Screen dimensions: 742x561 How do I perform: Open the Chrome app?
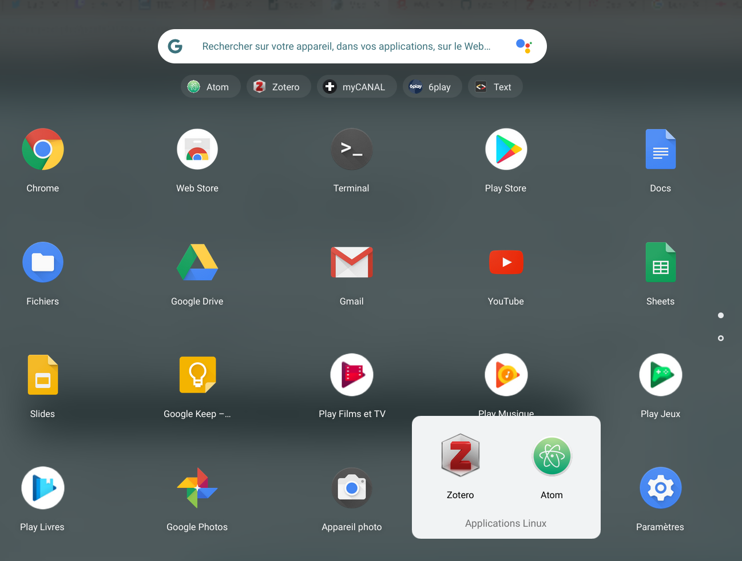pos(43,149)
